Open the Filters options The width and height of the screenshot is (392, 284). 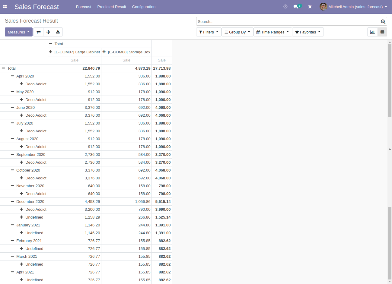click(x=209, y=32)
